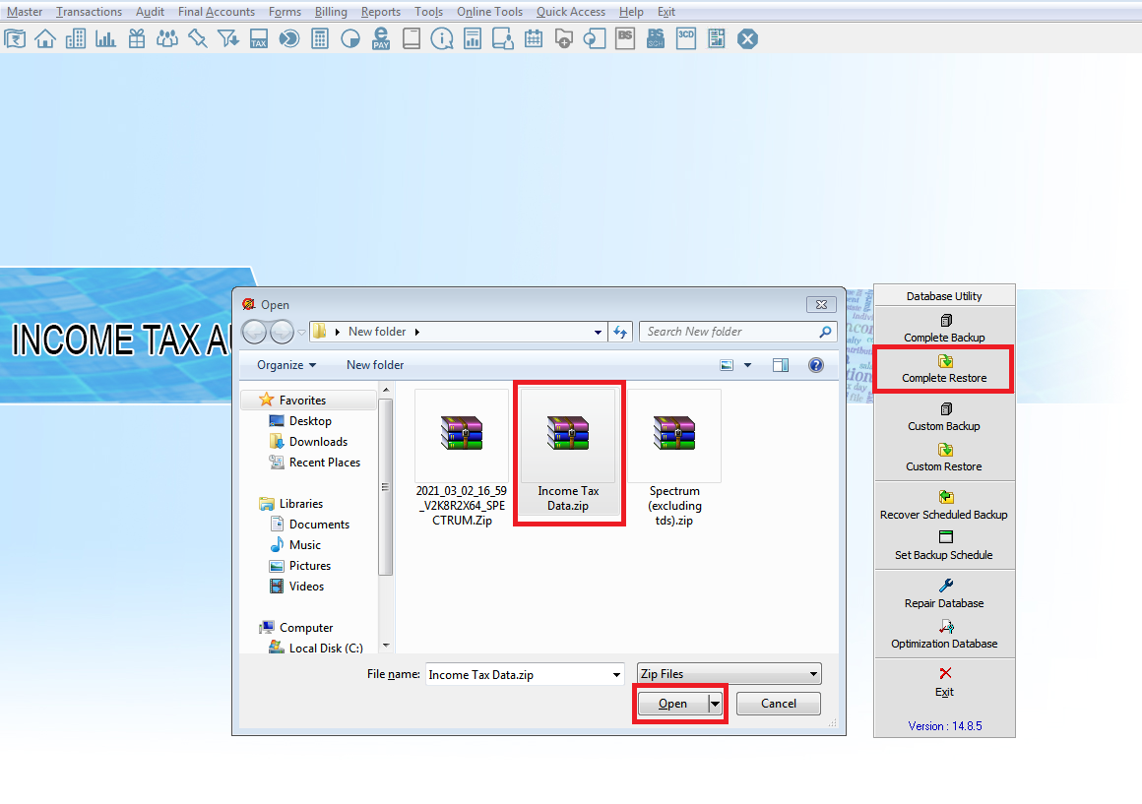Expand the Open button split arrow
This screenshot has width=1142, height=804.
pyautogui.click(x=715, y=704)
